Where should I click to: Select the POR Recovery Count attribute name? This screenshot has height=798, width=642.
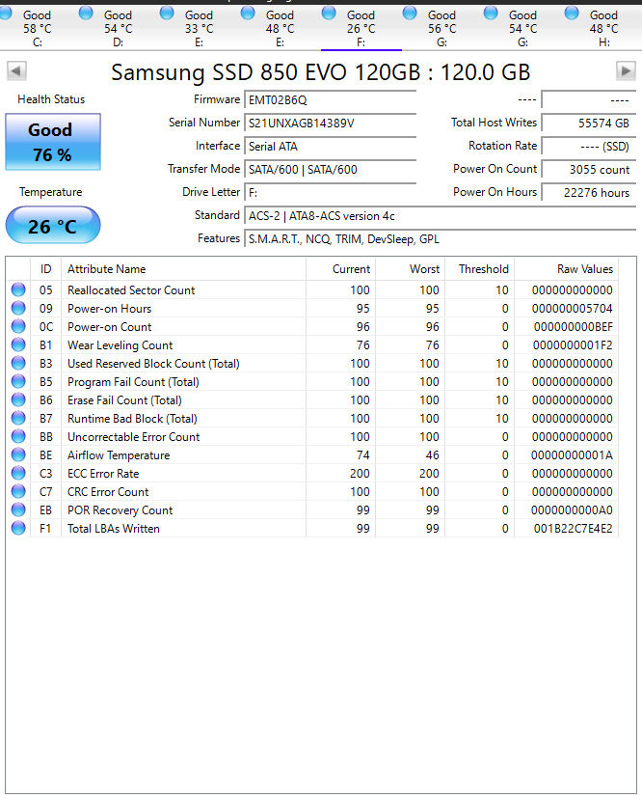coord(120,509)
